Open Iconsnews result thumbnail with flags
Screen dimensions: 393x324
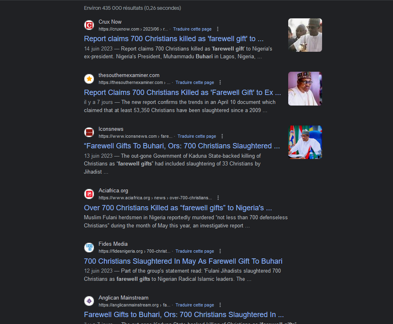305,142
